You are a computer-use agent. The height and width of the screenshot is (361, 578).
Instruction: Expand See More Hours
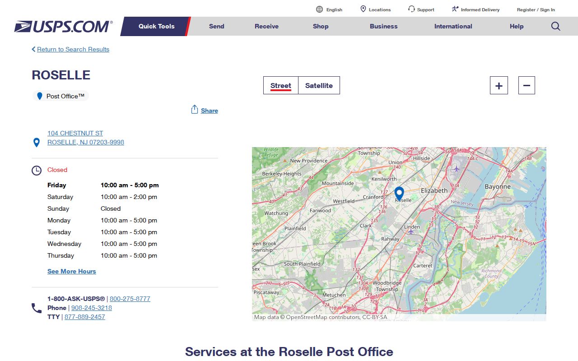coord(72,271)
